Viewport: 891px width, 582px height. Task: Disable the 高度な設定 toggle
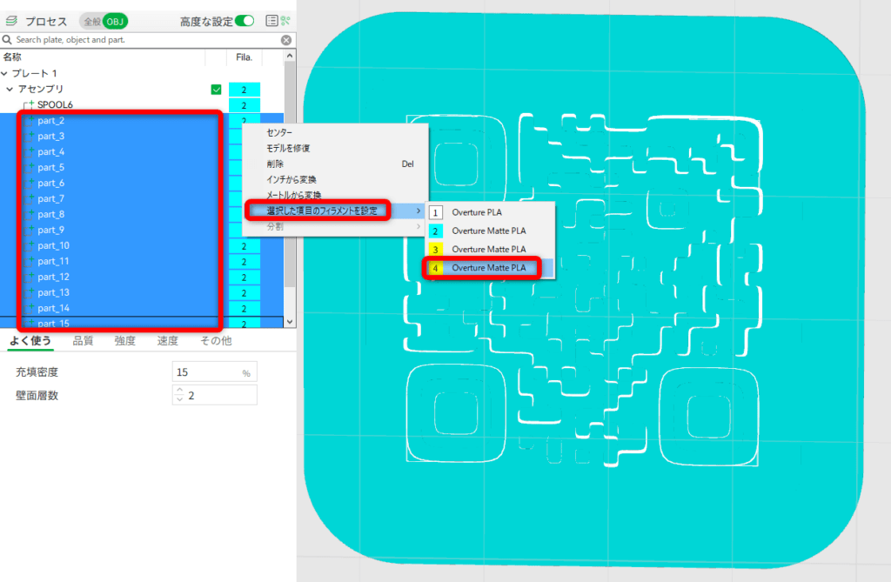(245, 21)
